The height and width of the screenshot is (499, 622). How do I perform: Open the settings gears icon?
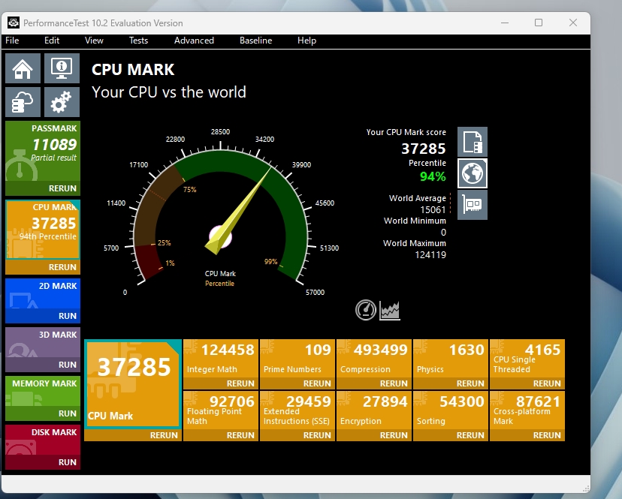tap(62, 102)
